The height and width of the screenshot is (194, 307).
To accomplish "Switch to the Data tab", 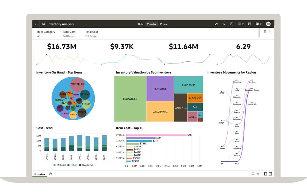I will [141, 24].
